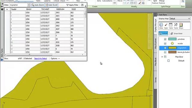
Task: Click the Groups button in Task Pane
Action: coord(163,33)
